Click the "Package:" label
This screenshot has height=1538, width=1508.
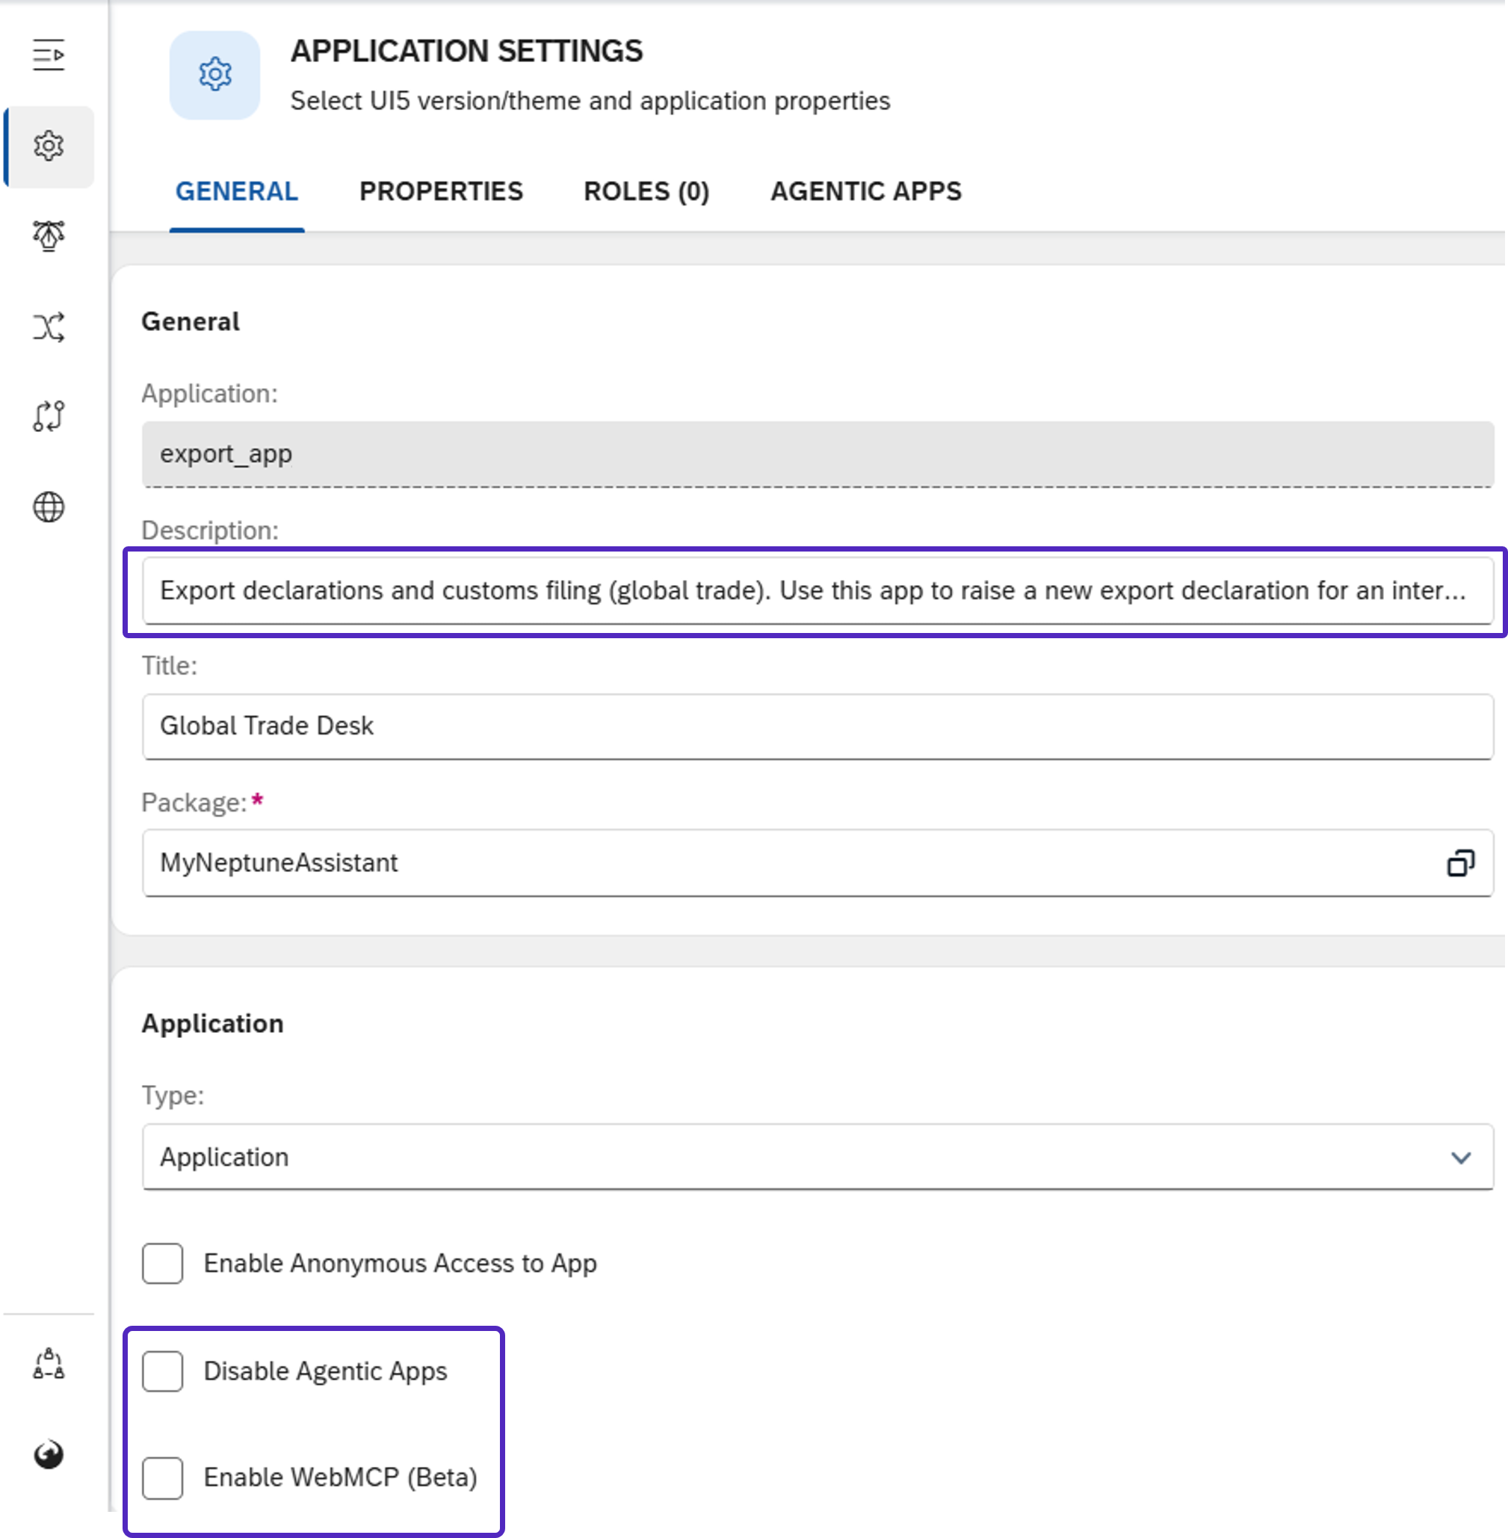[x=194, y=803]
